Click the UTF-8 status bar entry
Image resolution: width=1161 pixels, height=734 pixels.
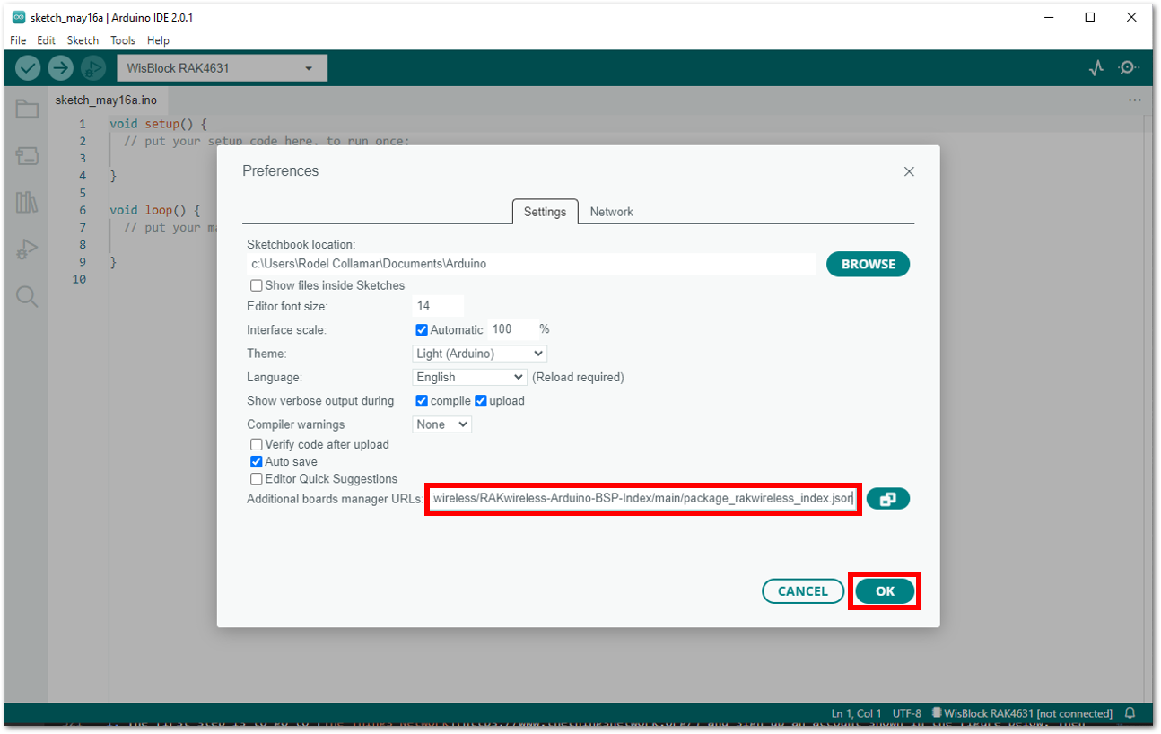coord(907,713)
